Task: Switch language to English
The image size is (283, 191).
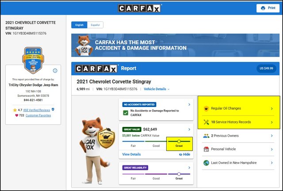Action: [79, 25]
